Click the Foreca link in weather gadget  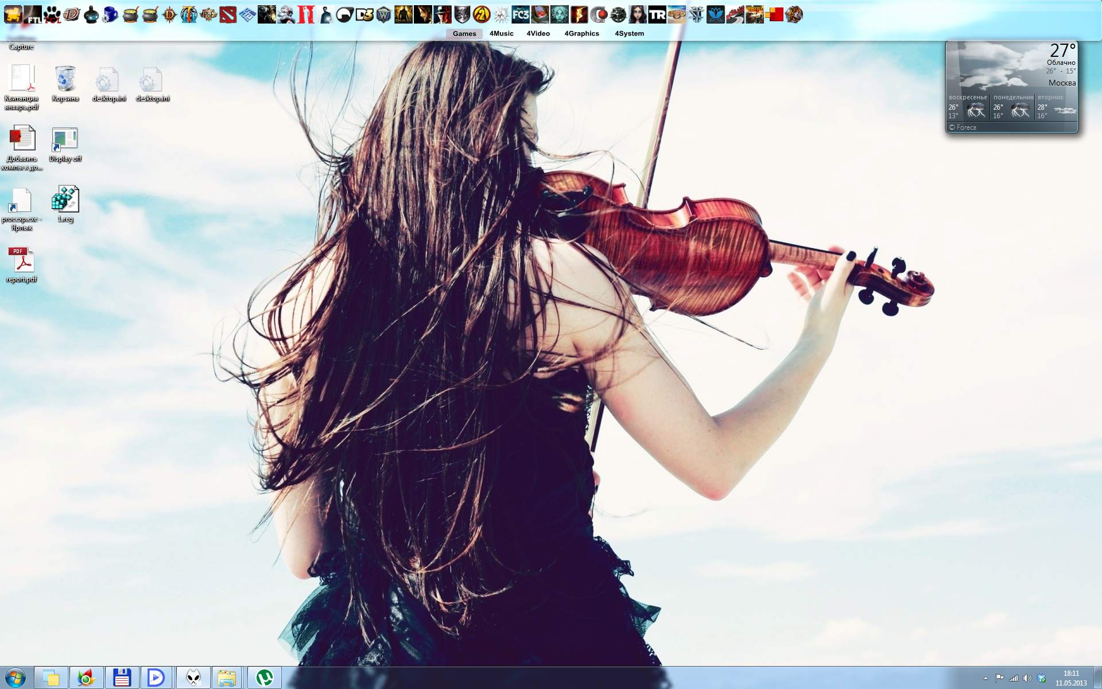tap(965, 127)
